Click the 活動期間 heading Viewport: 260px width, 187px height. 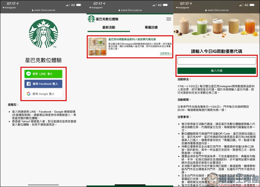pos(184,100)
